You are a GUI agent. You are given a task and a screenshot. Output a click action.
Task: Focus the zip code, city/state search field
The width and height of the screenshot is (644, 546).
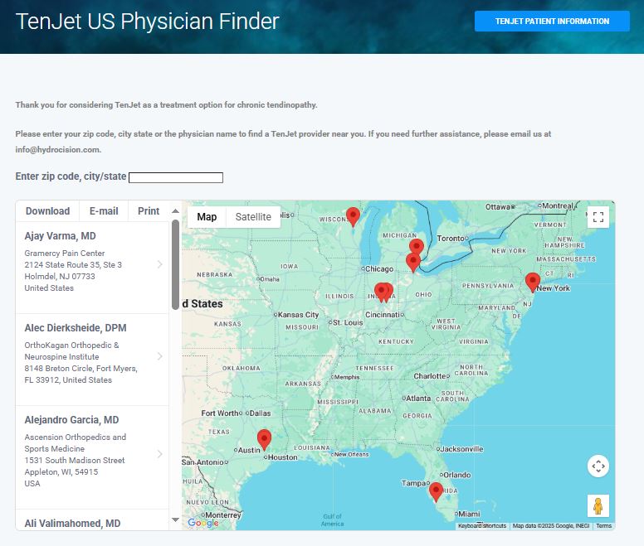(176, 177)
